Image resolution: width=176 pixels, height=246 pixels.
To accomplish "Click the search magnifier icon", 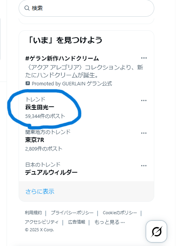I will point(27,8).
